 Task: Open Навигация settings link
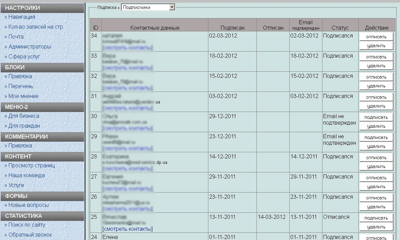22,17
